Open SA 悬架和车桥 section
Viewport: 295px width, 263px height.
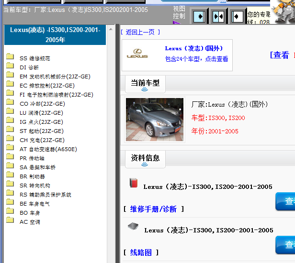click(38, 167)
